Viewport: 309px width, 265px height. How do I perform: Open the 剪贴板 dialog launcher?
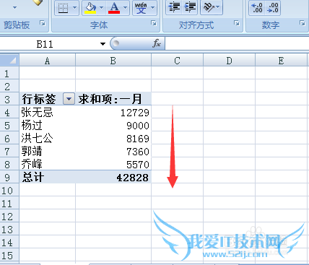[43, 23]
